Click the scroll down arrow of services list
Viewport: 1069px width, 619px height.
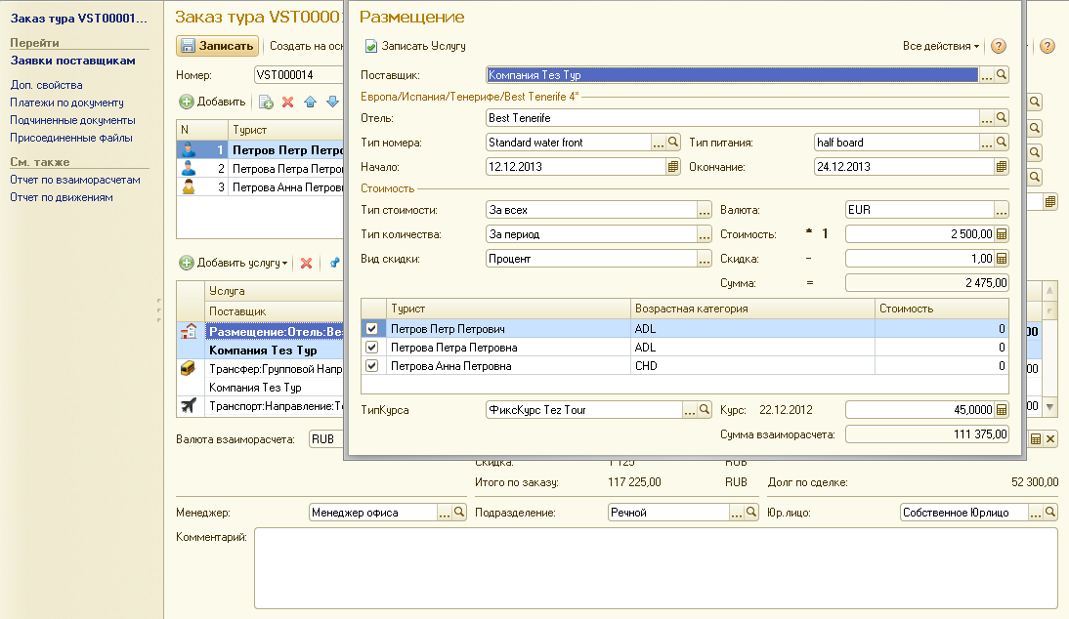point(1049,407)
